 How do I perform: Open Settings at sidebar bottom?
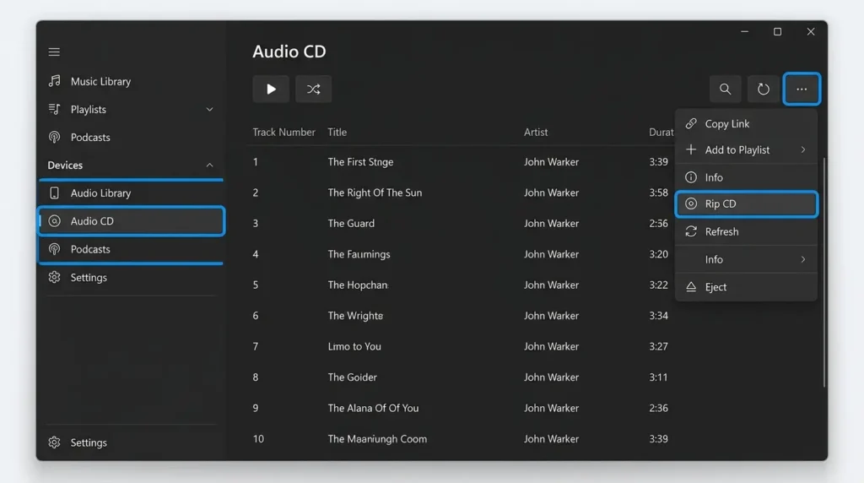tap(131, 442)
